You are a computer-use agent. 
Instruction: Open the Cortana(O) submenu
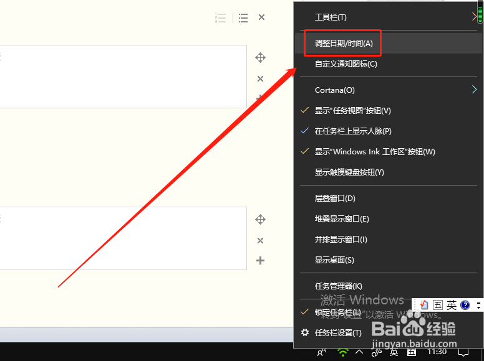(389, 90)
